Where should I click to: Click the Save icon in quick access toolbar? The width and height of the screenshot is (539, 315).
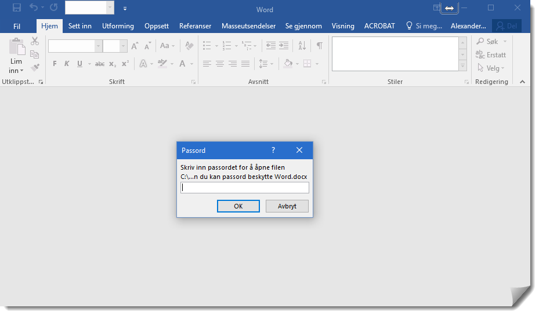pyautogui.click(x=17, y=8)
